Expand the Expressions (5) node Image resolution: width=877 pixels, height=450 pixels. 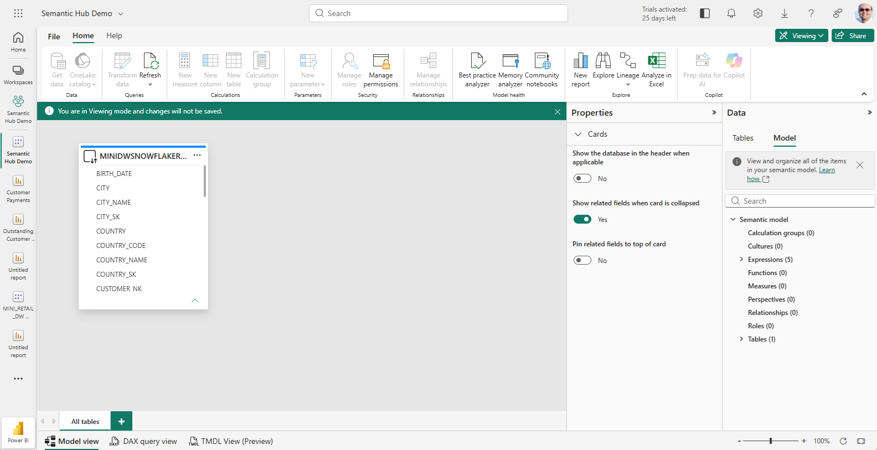tap(741, 259)
